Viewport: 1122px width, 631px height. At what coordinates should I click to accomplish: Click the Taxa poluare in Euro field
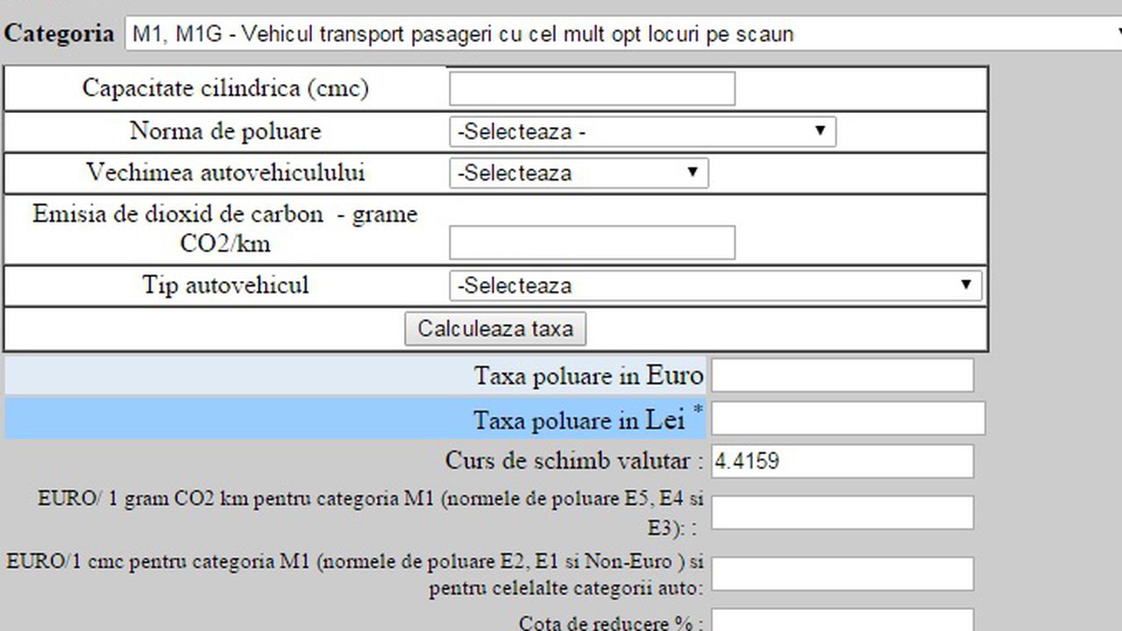pyautogui.click(x=842, y=375)
